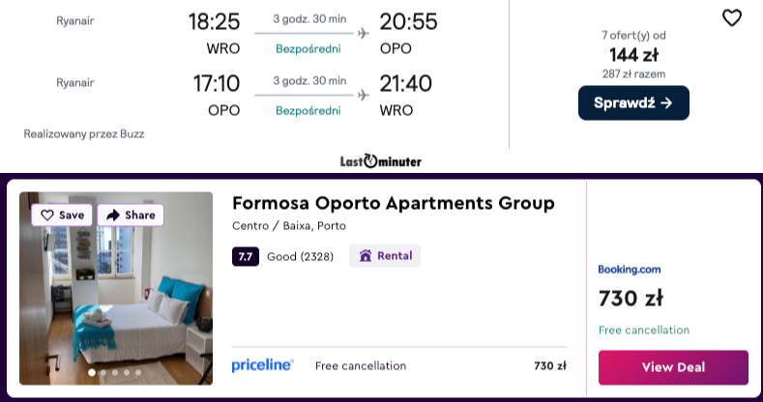Click the Centro / Baixa, Porto location
763x402 pixels.
coord(289,226)
